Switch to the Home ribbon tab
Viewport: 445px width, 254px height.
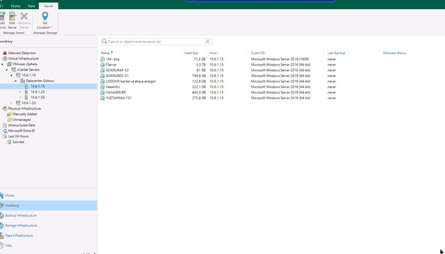point(15,6)
